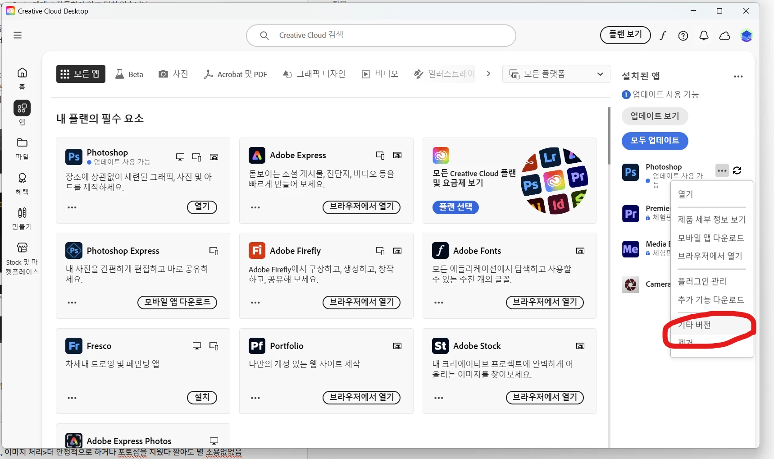Screen dimensions: 774x459
Task: Open Adobe Firefly card three-dot menu
Action: tap(255, 303)
